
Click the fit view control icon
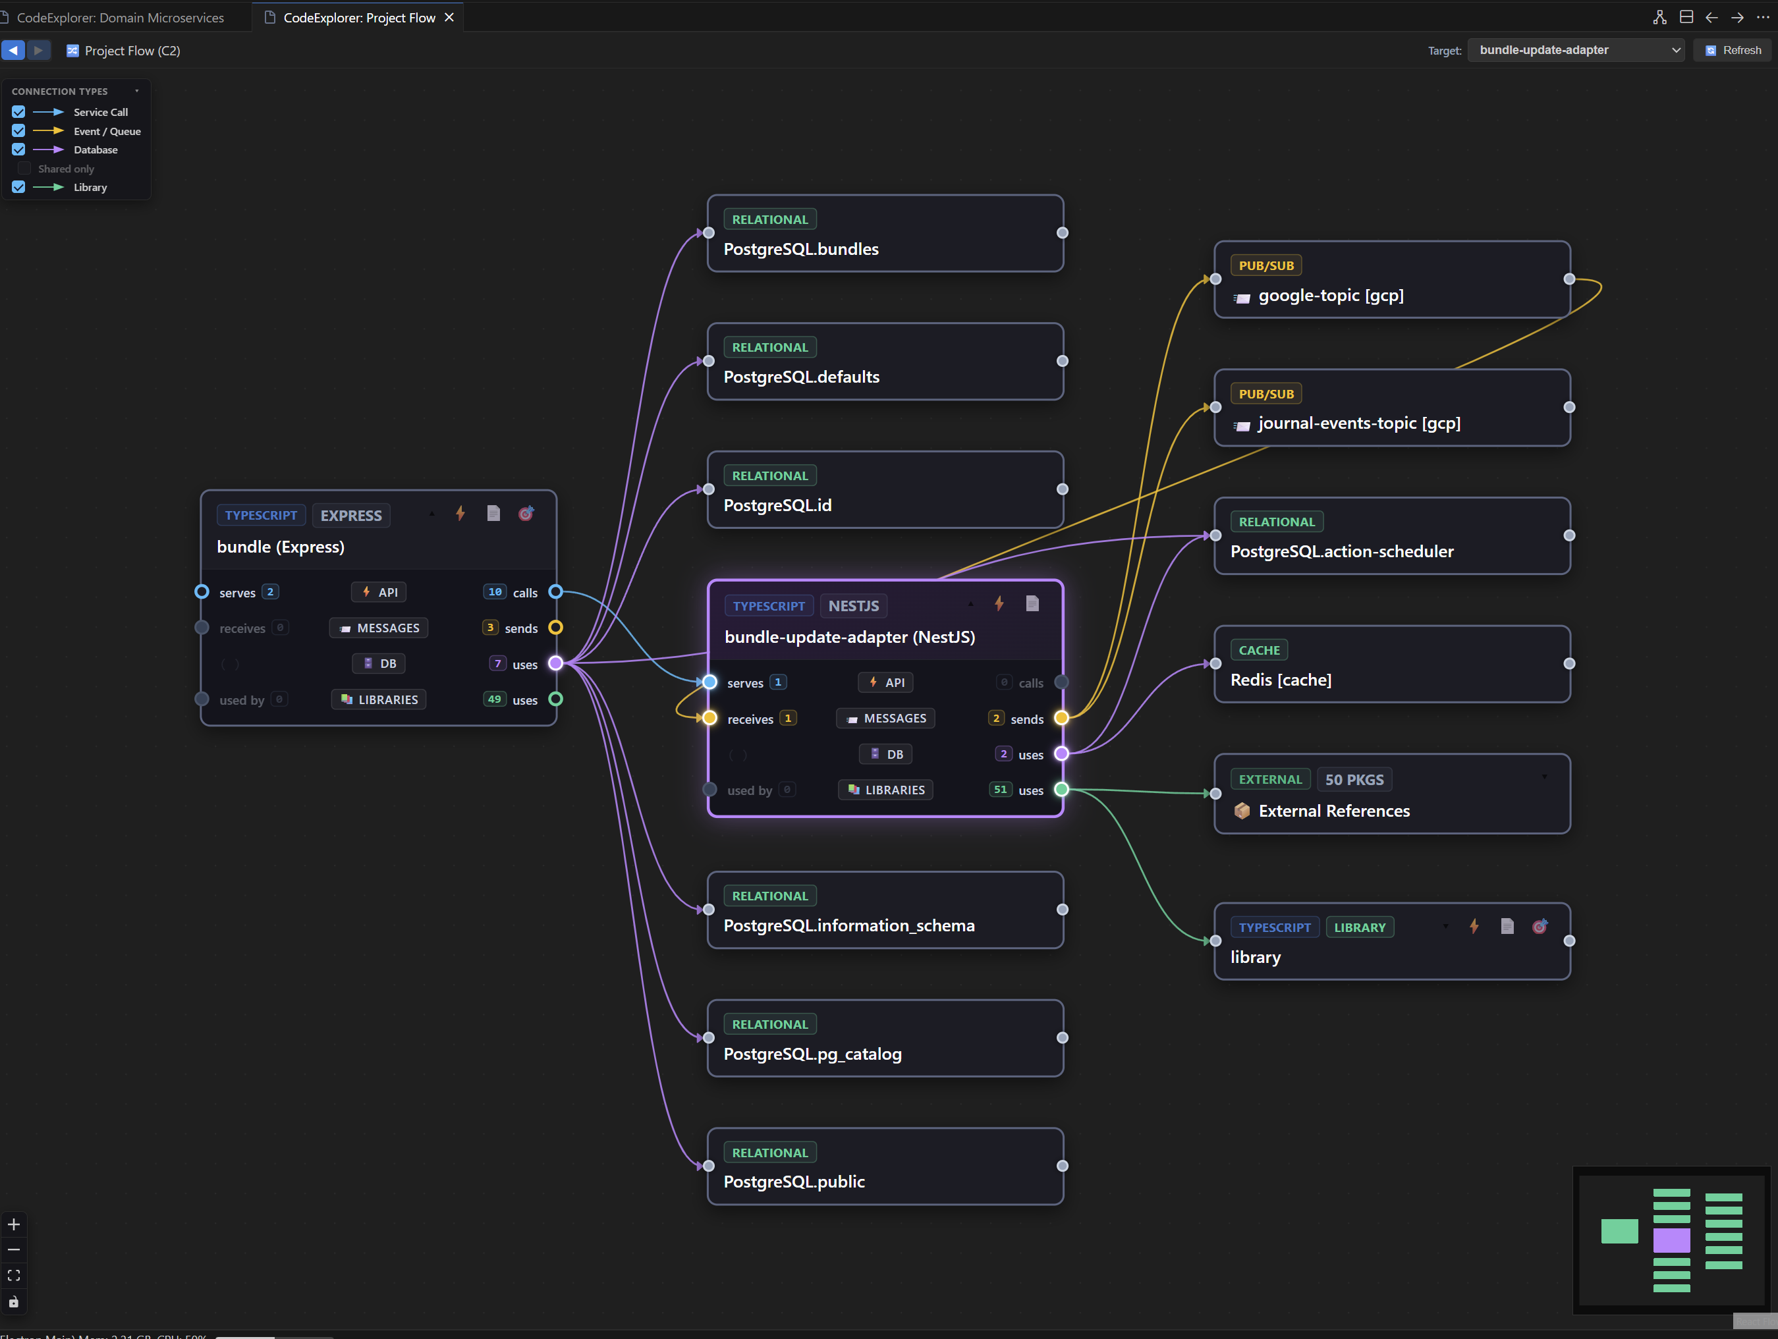click(x=14, y=1276)
